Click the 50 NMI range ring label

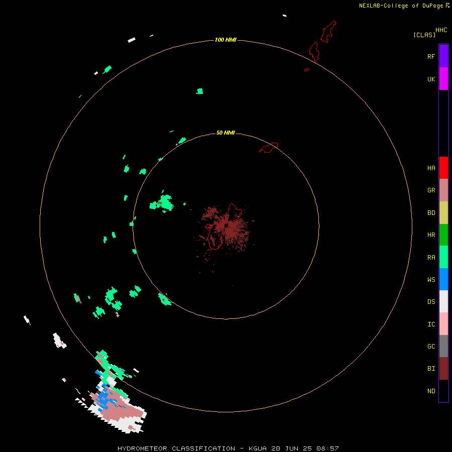tap(225, 133)
